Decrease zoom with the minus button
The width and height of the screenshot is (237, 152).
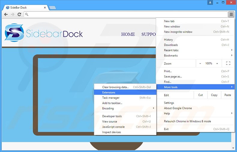[x=200, y=63]
